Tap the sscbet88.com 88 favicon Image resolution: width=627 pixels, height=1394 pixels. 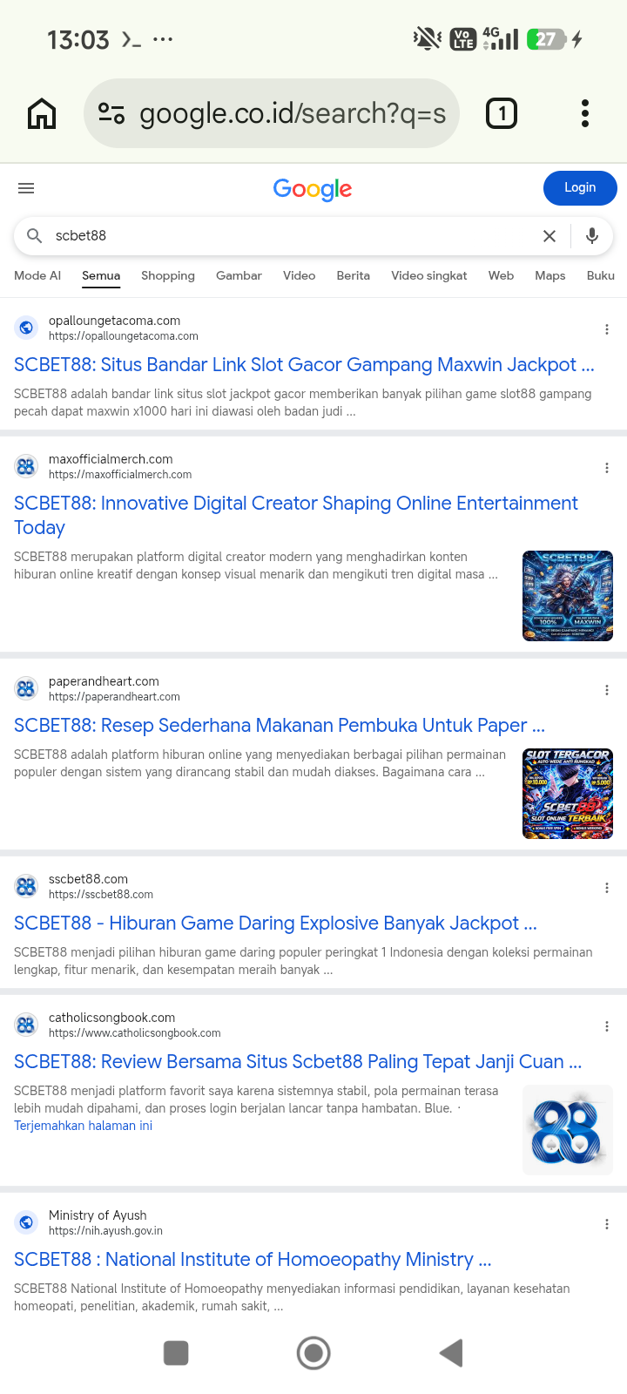(26, 886)
